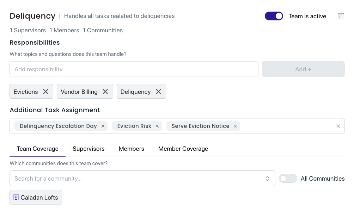Click the Serve Eviction Notice chip label
The image size is (354, 214).
tap(201, 126)
